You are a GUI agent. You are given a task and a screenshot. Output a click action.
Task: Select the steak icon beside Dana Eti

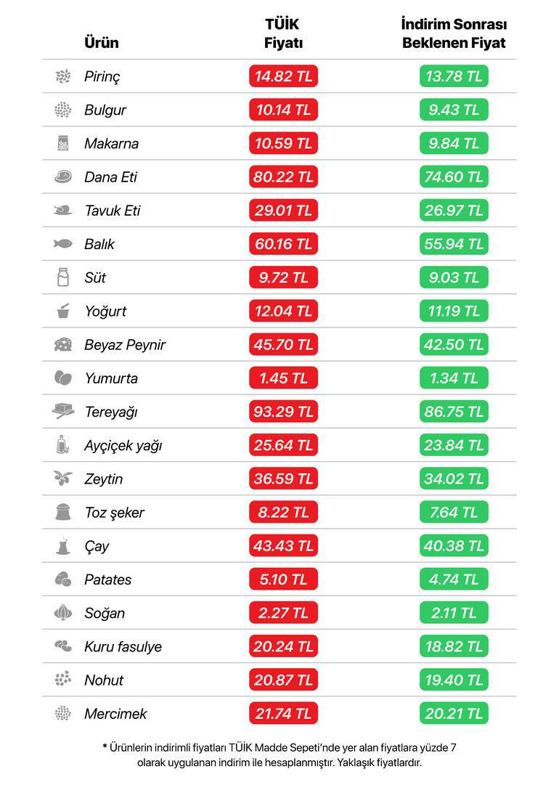pyautogui.click(x=63, y=176)
